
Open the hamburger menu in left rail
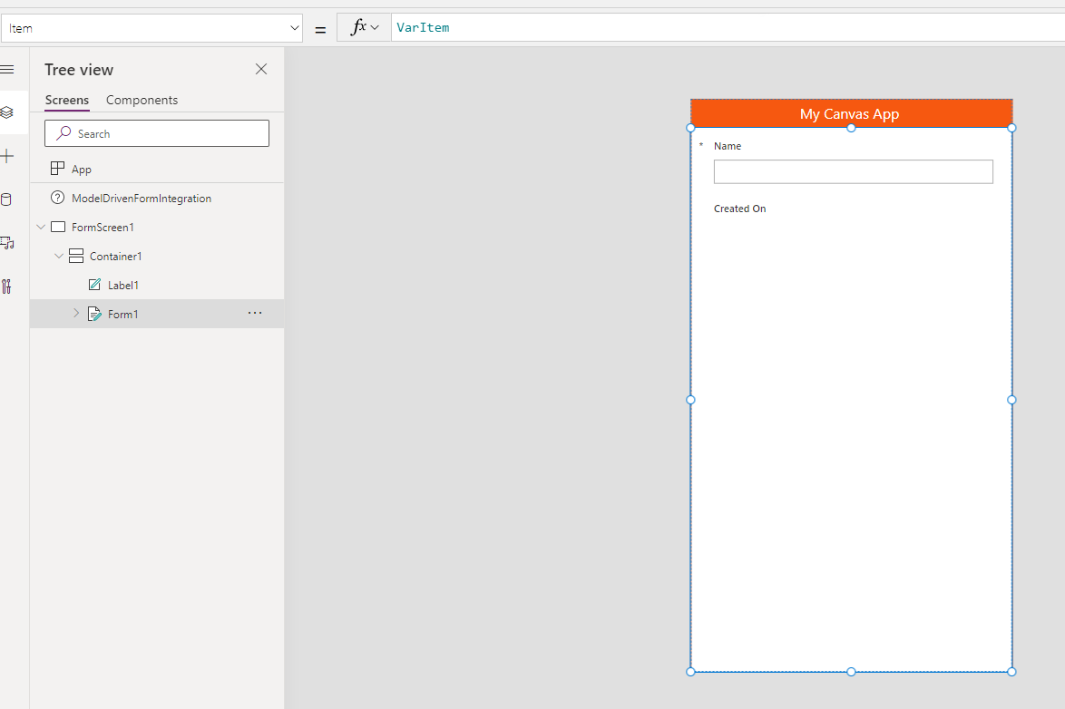[x=7, y=70]
